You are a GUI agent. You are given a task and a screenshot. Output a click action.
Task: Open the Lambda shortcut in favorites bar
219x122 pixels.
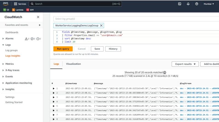(x=18, y=10)
